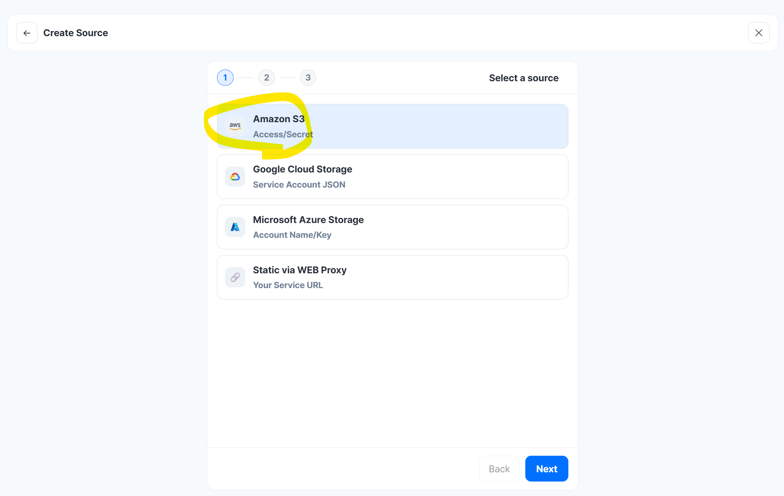Click the back arrow icon in header

(27, 33)
